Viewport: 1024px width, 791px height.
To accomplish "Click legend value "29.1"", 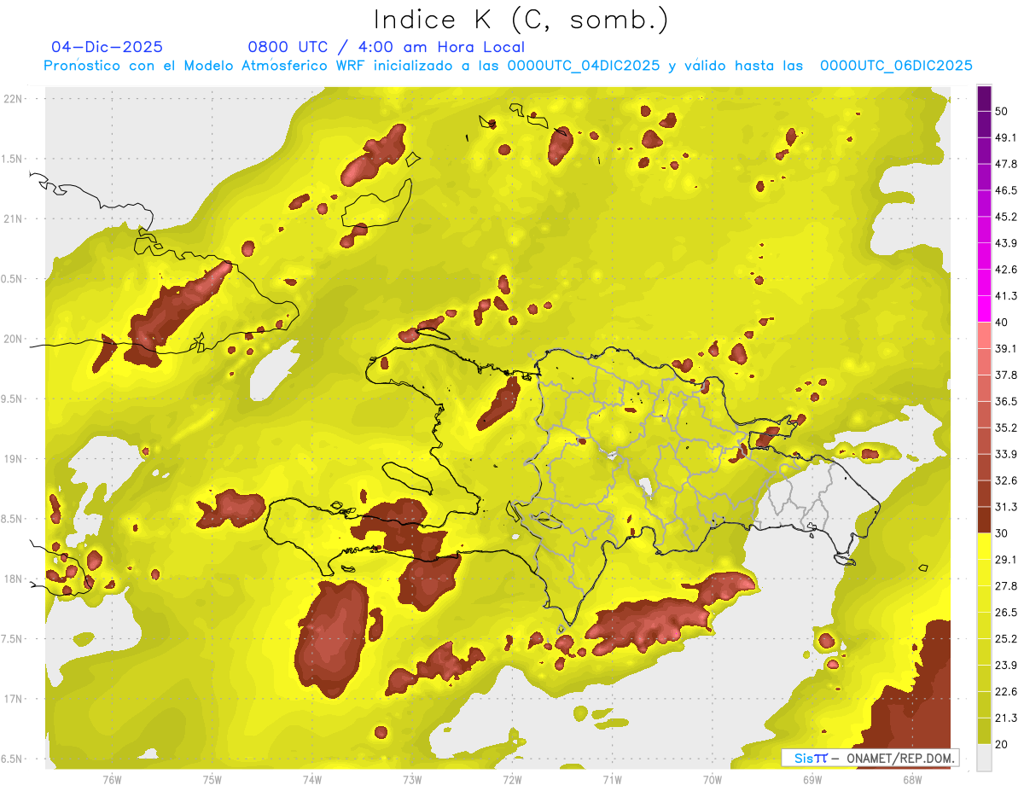I will (1006, 560).
